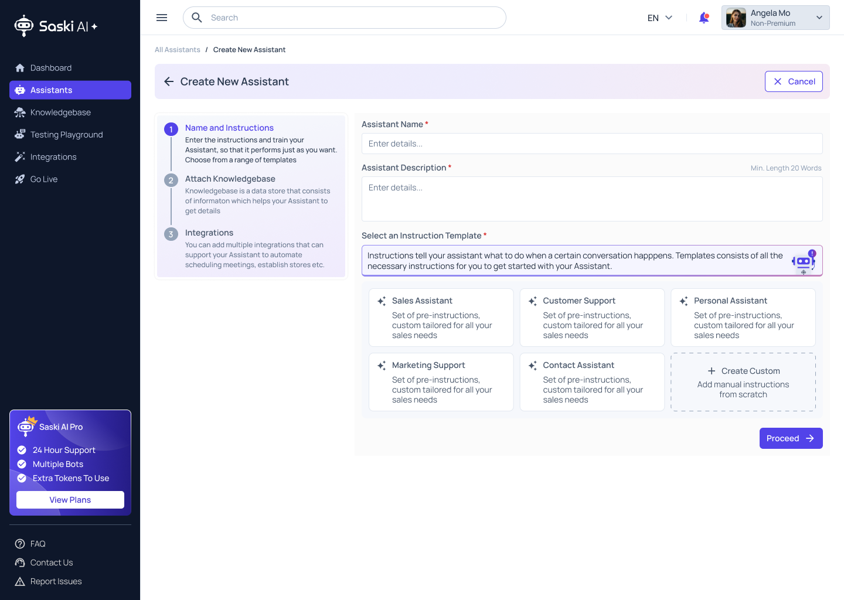The width and height of the screenshot is (844, 600).
Task: Click the Go Live rocket icon
Action: click(20, 179)
